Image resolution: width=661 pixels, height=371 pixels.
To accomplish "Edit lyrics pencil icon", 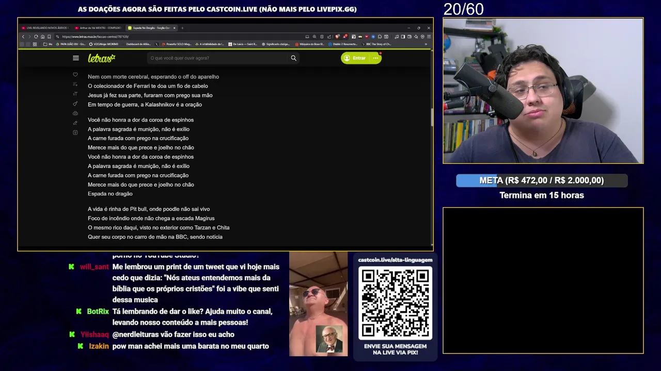I will point(75,123).
